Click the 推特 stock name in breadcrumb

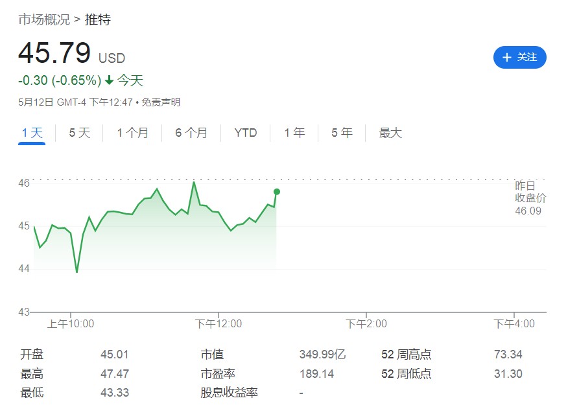98,19
